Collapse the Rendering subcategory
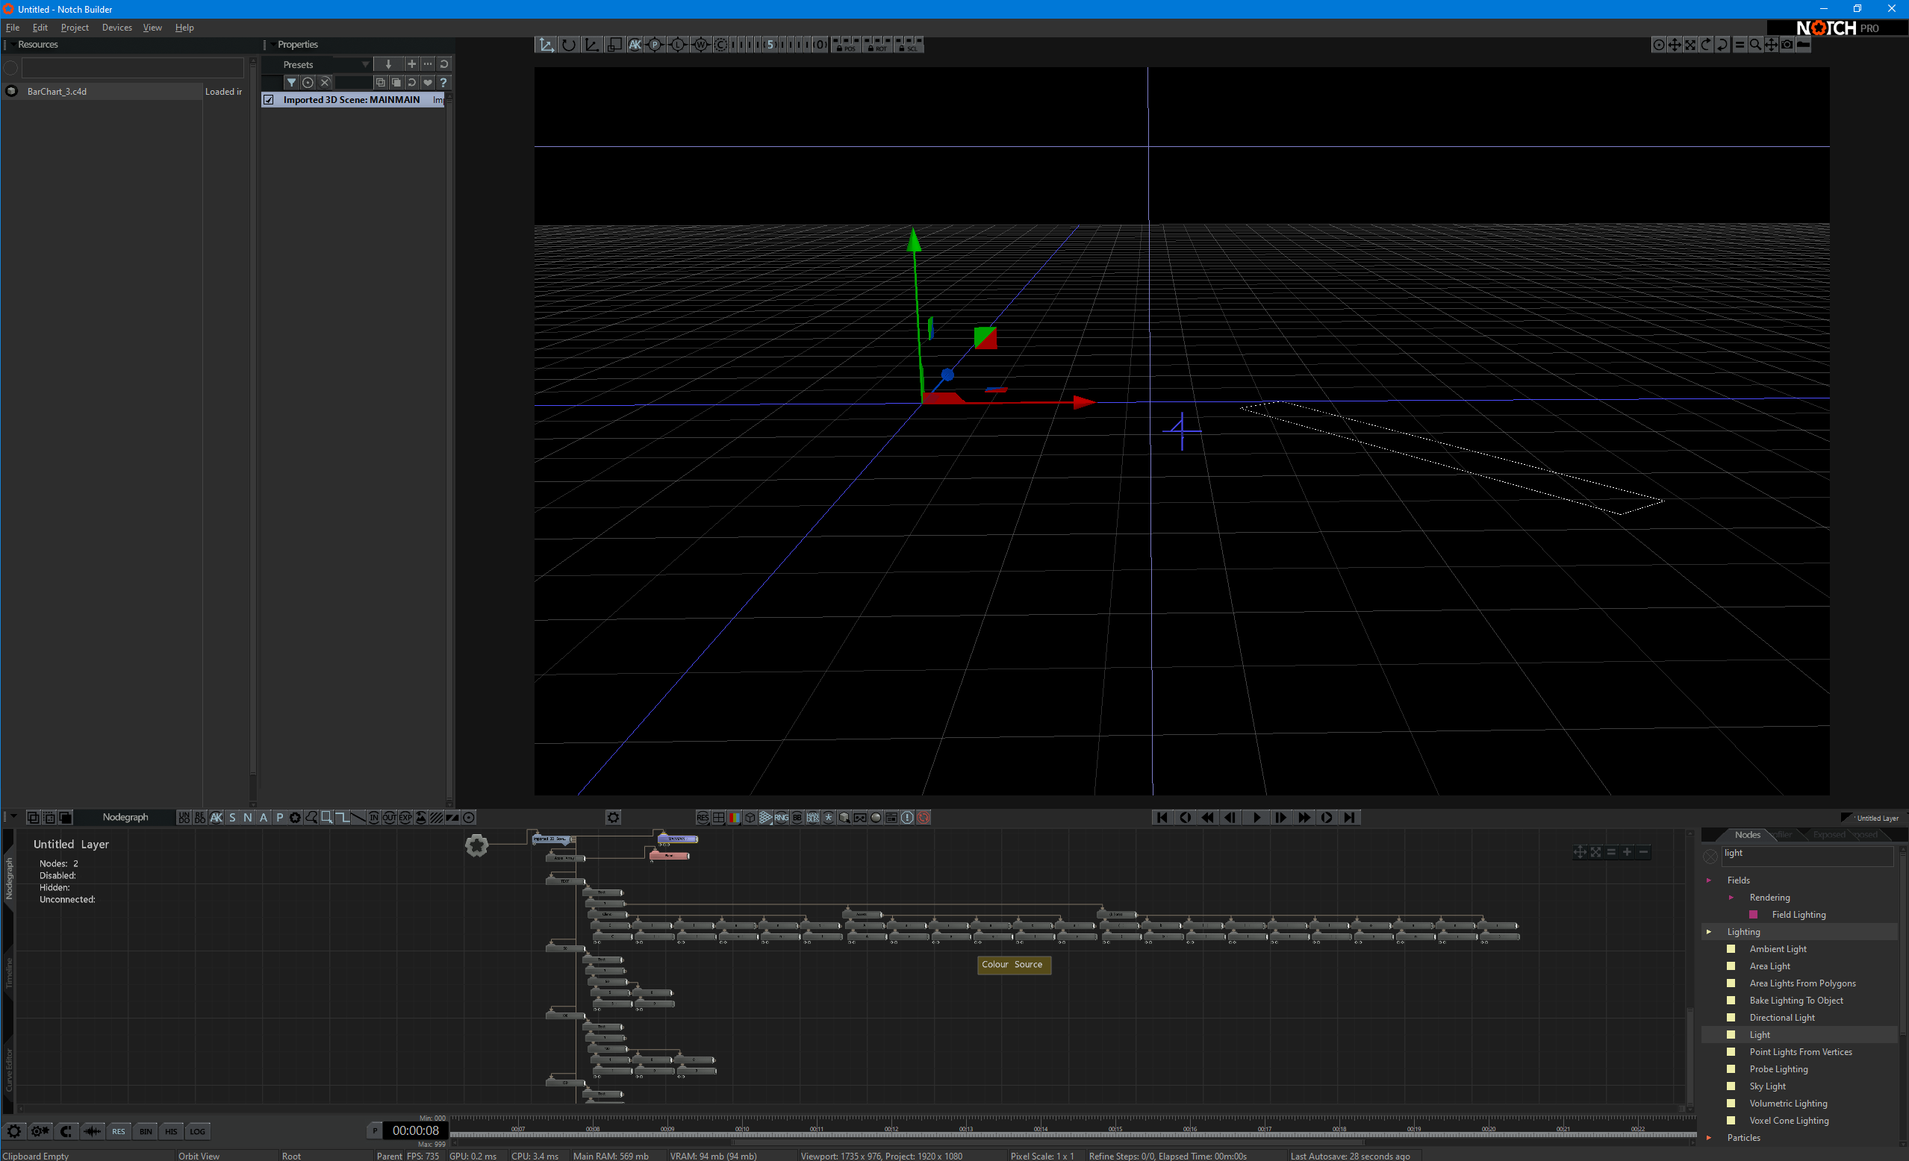1909x1161 pixels. pos(1731,897)
